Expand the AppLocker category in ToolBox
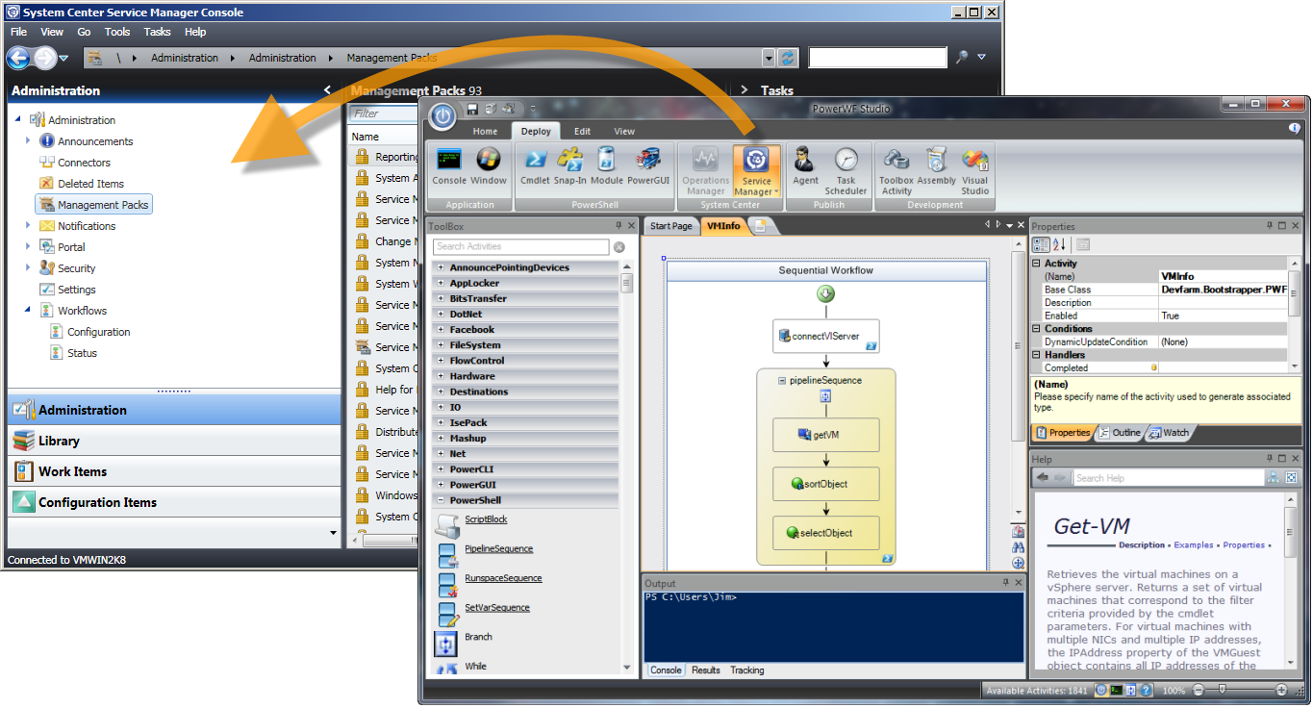1313x708 pixels. point(441,284)
